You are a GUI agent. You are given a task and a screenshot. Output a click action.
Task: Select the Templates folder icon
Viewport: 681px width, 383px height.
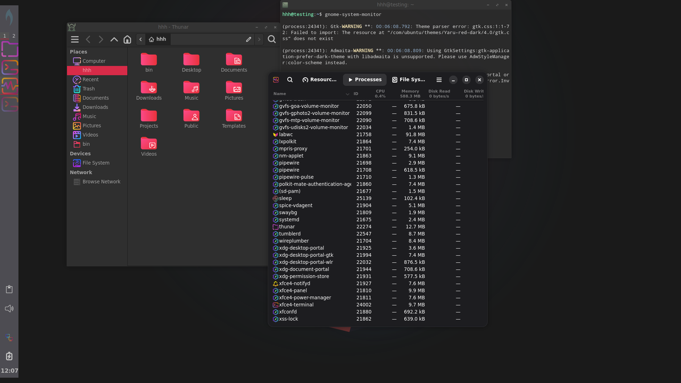pos(234,115)
